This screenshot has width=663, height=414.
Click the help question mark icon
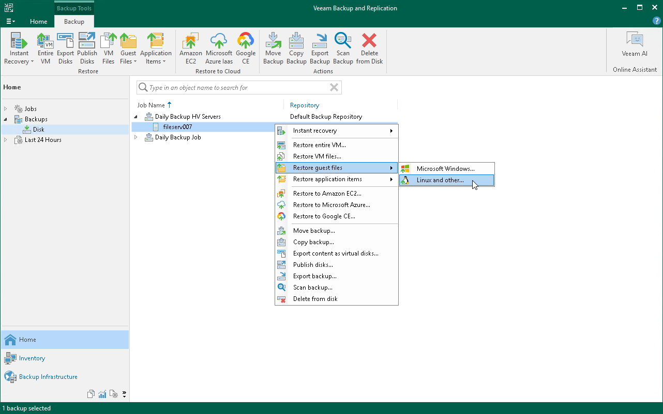(x=656, y=20)
